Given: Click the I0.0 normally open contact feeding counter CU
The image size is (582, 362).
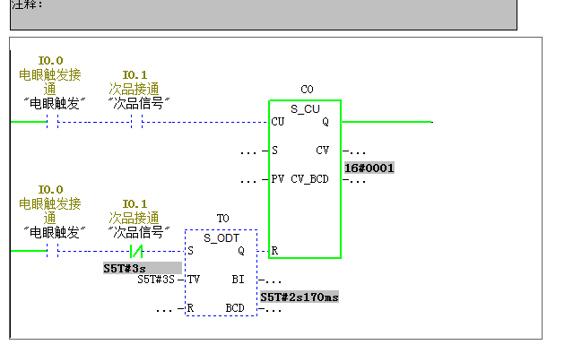Looking at the screenshot, I should point(51,121).
